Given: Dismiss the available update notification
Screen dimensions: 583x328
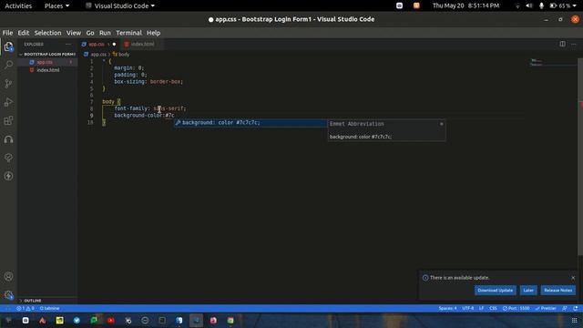Looking at the screenshot, I should pos(573,278).
